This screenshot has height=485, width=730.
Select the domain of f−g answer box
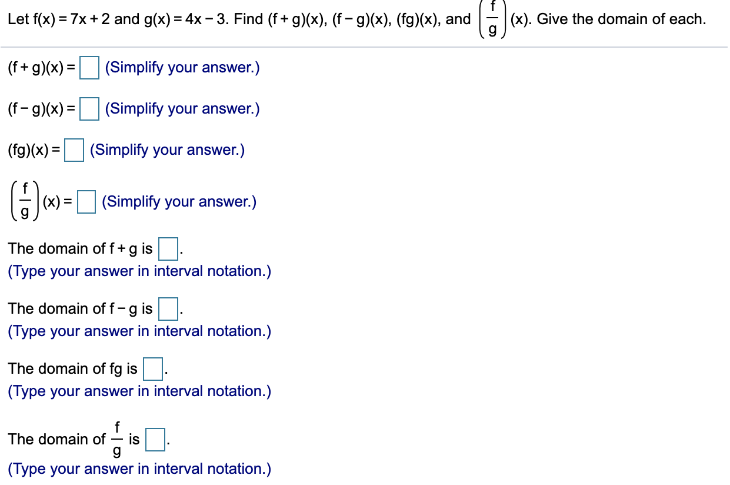tap(168, 309)
